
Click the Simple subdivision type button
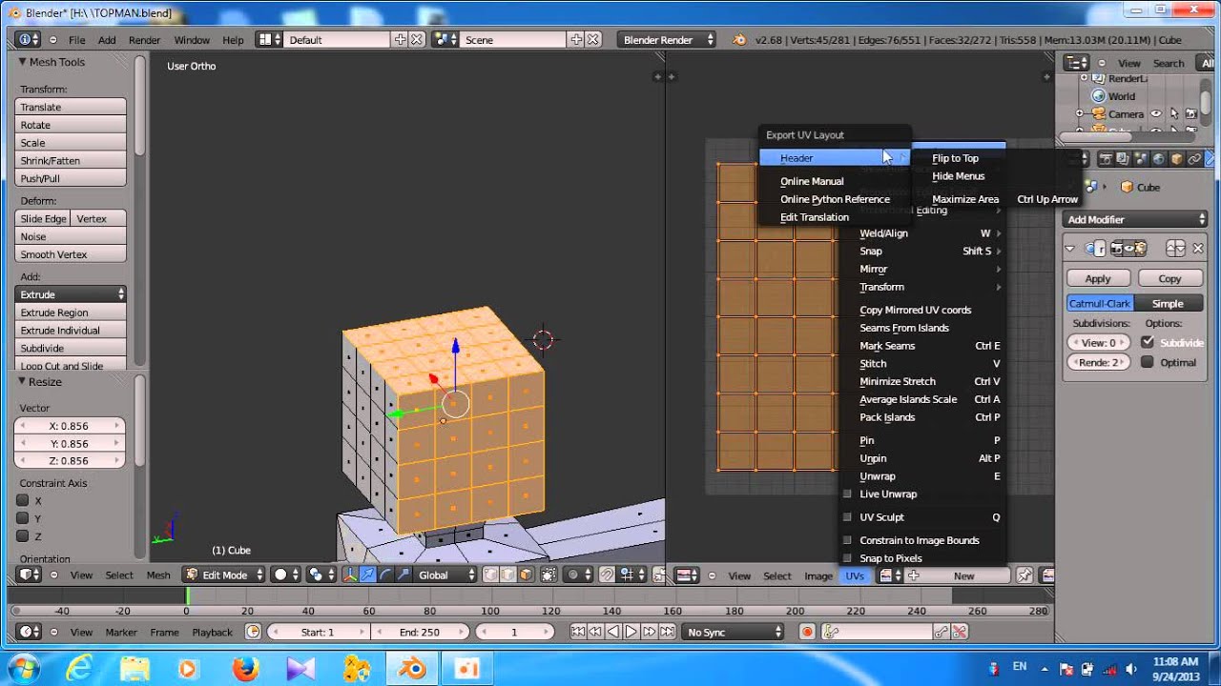point(1168,304)
